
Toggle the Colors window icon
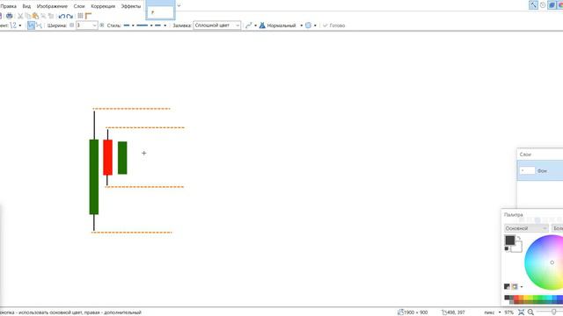click(x=560, y=4)
